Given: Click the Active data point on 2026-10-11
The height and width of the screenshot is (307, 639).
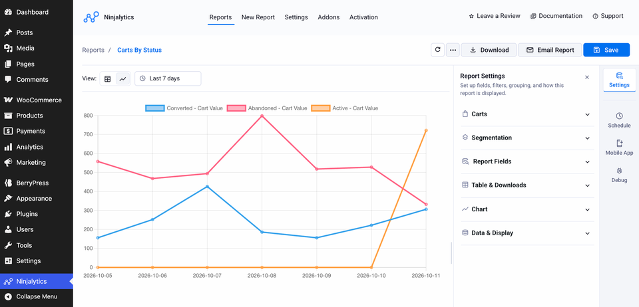Looking at the screenshot, I should tap(426, 130).
